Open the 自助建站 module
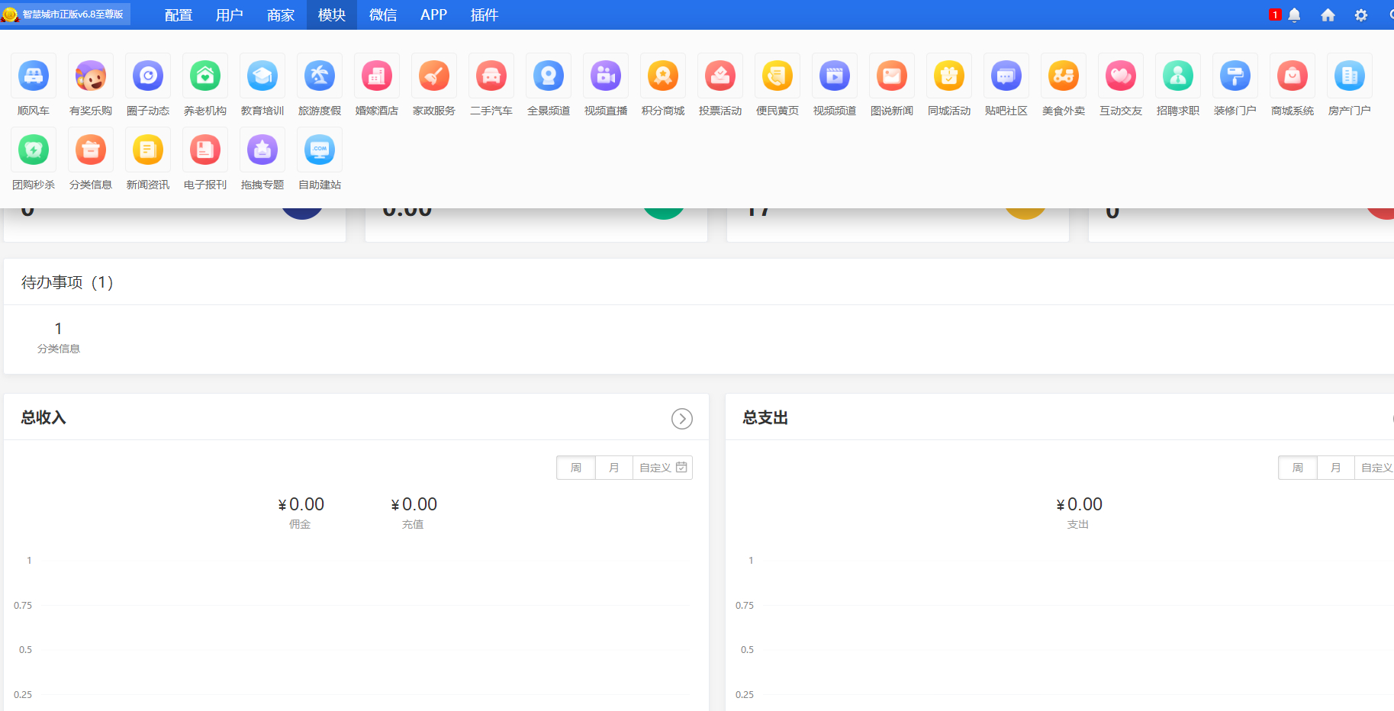The width and height of the screenshot is (1394, 711). [x=320, y=159]
